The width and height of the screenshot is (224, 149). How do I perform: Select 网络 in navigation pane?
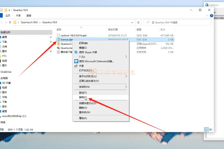tap(3, 122)
